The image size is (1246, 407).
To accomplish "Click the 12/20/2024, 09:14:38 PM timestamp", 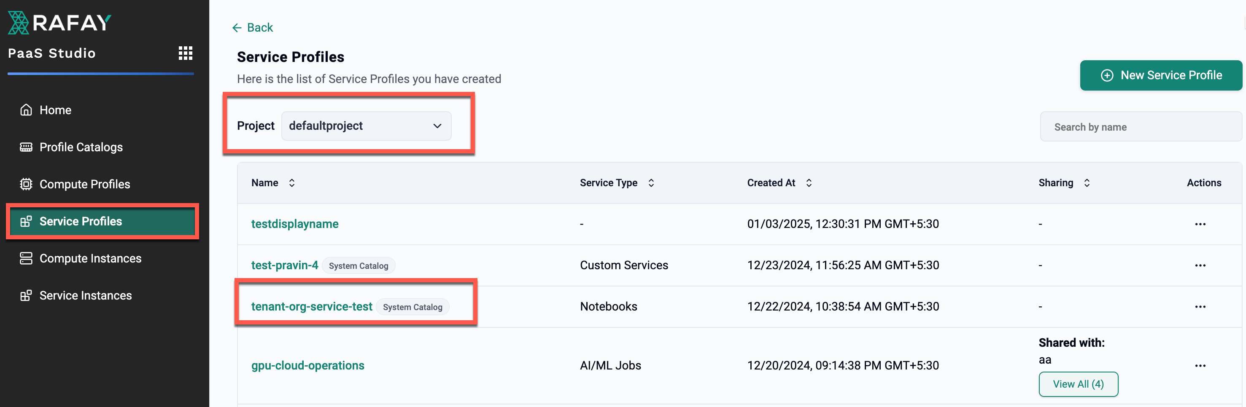I will pos(843,365).
